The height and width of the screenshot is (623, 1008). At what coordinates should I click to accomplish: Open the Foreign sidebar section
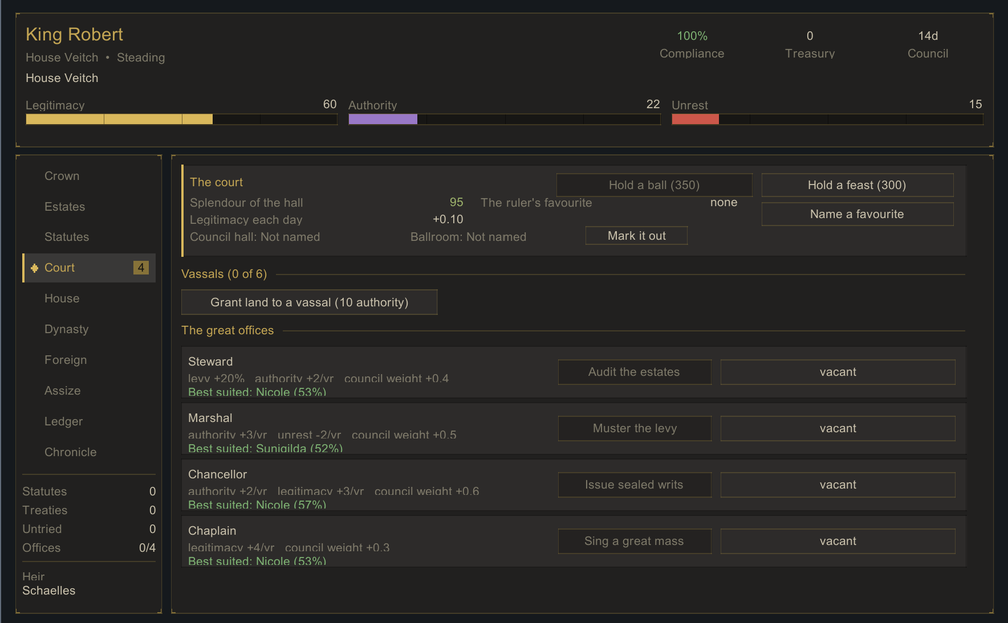click(x=88, y=360)
